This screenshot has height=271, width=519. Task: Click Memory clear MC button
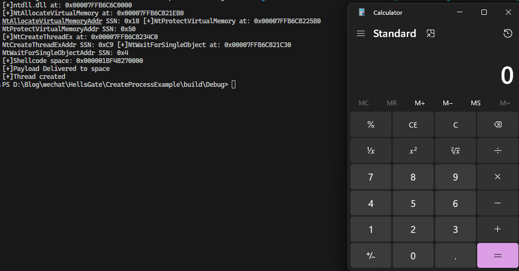[x=364, y=103]
